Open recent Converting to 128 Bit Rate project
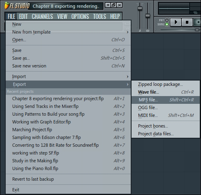 68,145
